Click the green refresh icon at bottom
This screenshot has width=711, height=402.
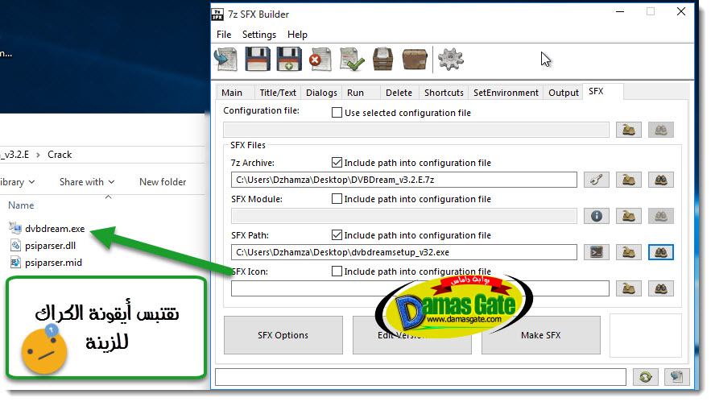coord(645,377)
